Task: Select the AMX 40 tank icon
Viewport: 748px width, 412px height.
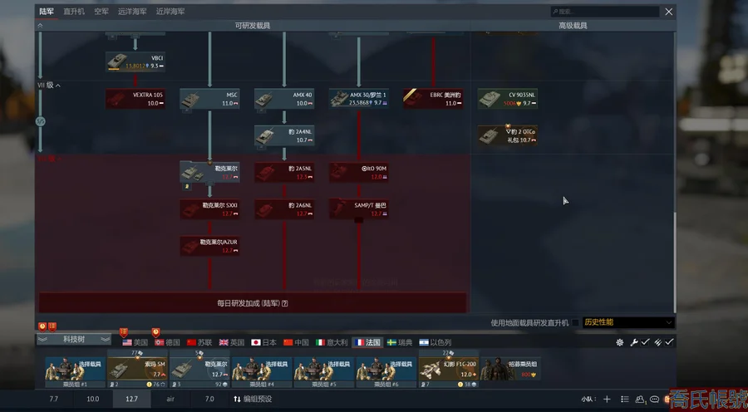Action: coord(283,99)
